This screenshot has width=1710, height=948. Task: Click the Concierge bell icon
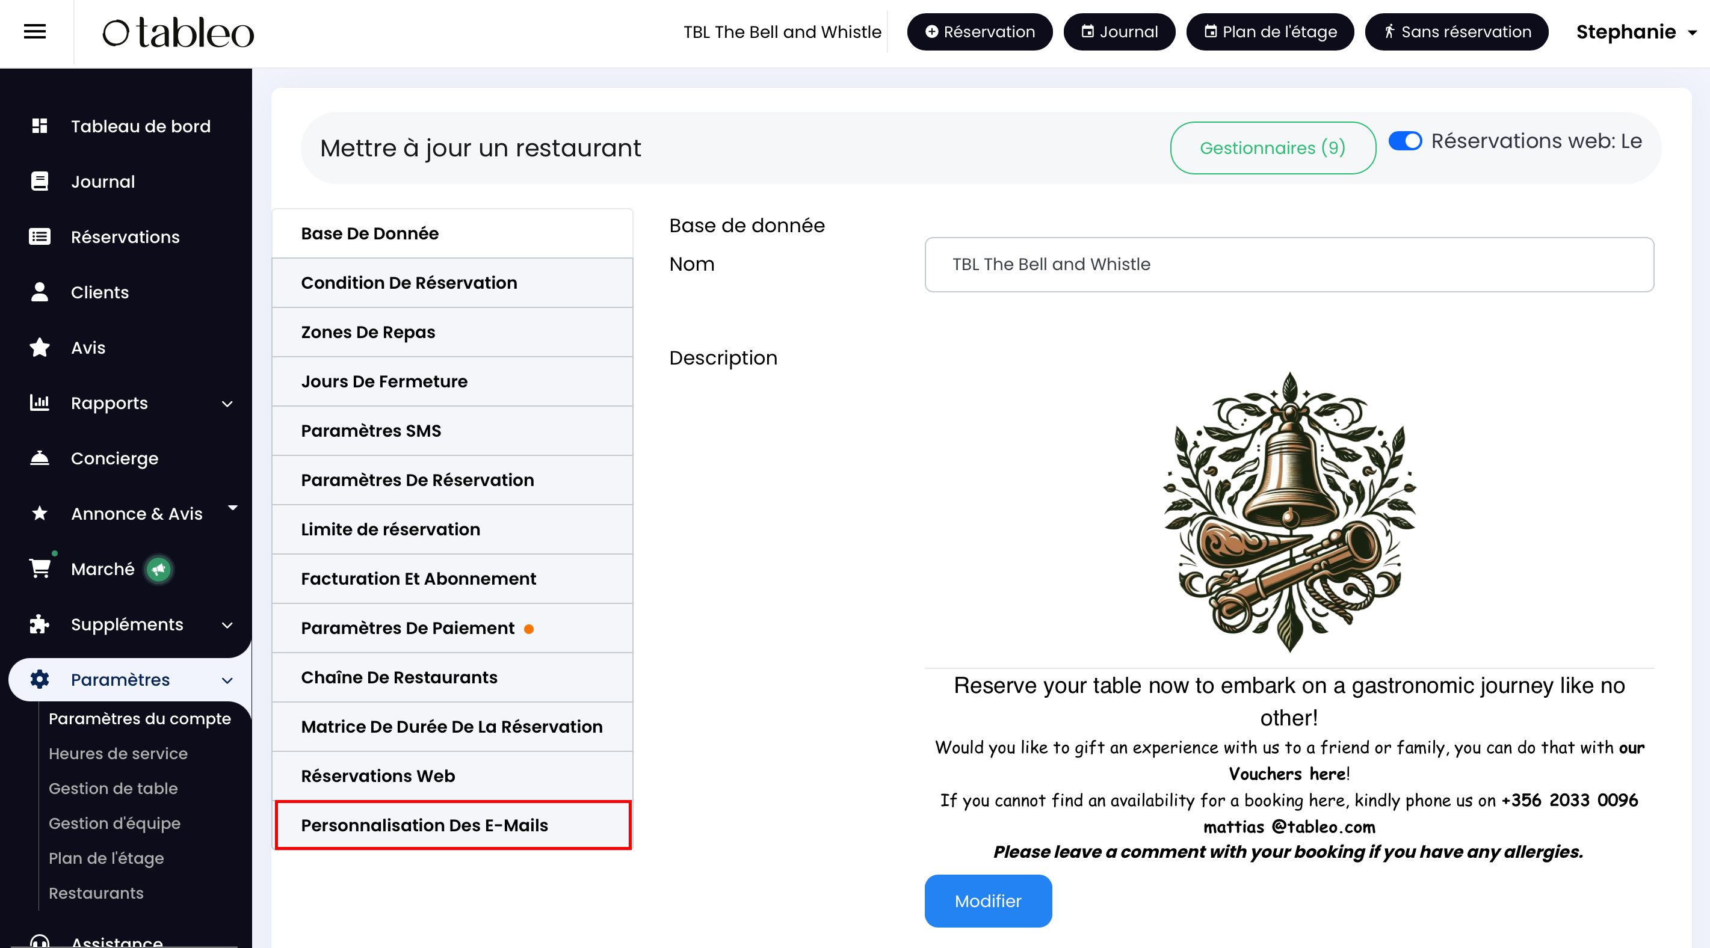[40, 458]
